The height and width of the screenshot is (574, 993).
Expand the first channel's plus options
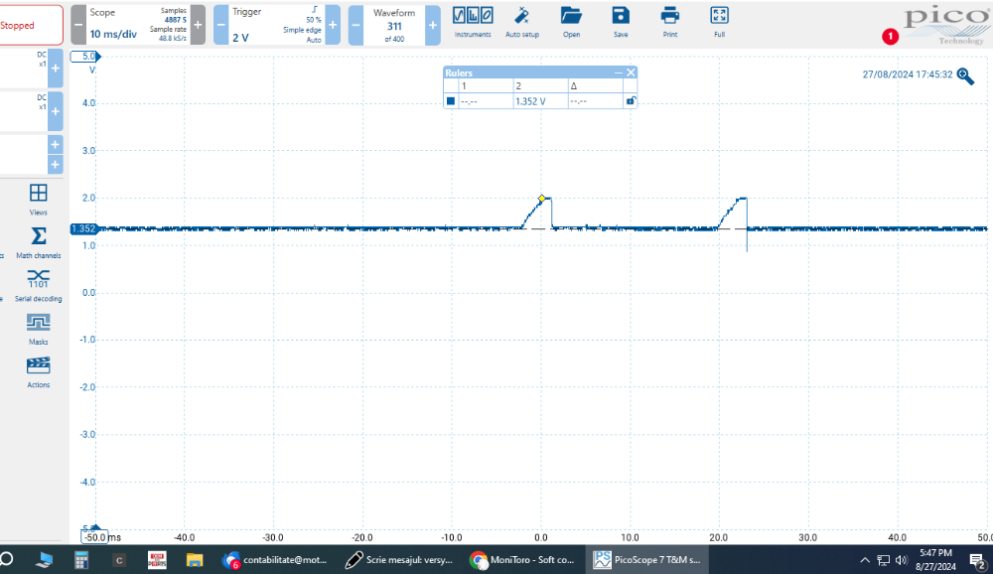point(55,70)
